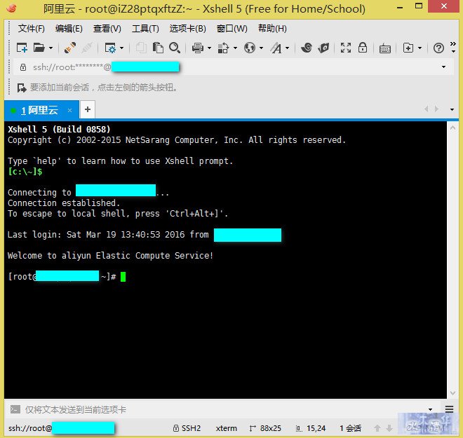The image size is (463, 438).
Task: Click the globe Encoding icon
Action: click(250, 48)
